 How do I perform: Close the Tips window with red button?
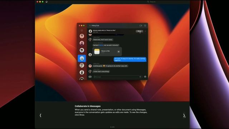point(37,2)
